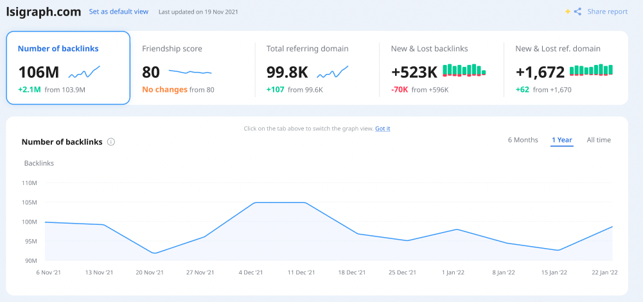This screenshot has height=302, width=643.
Task: Select the 1 Year time range
Action: pyautogui.click(x=561, y=140)
